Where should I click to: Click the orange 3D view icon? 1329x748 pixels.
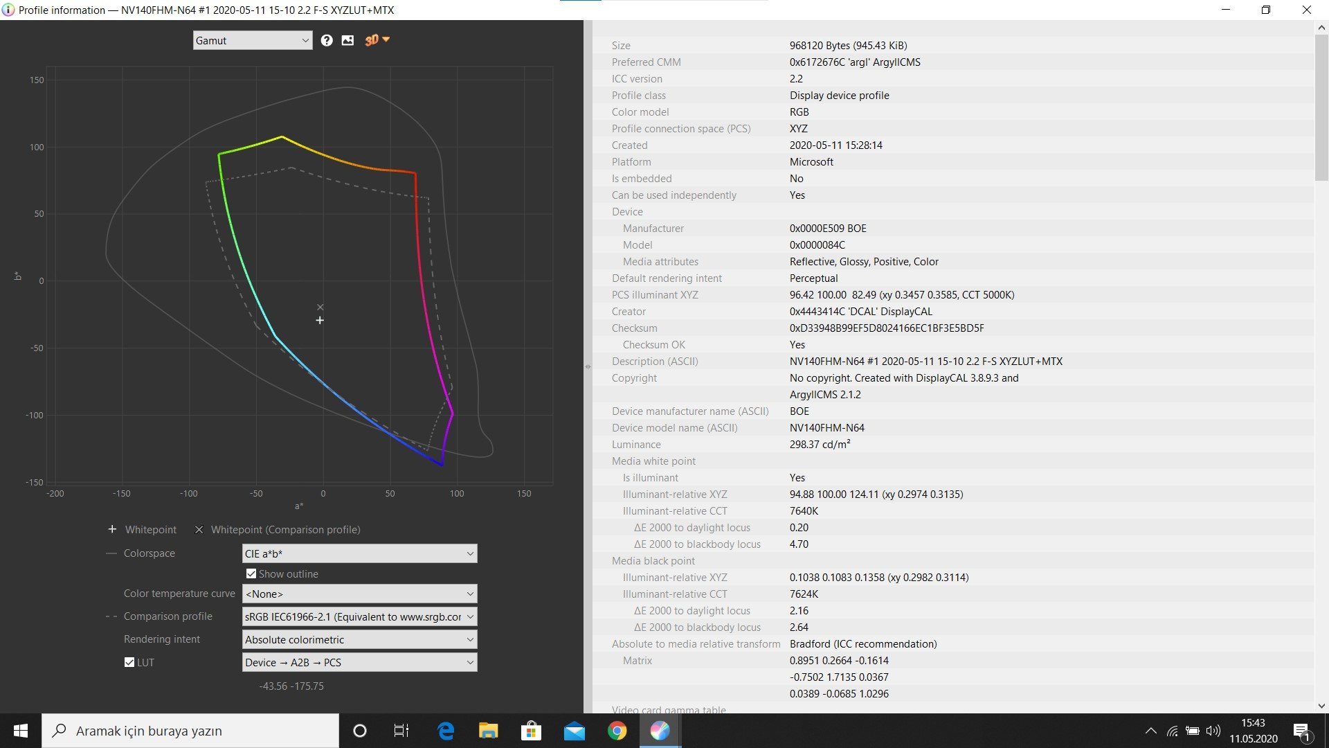372,40
